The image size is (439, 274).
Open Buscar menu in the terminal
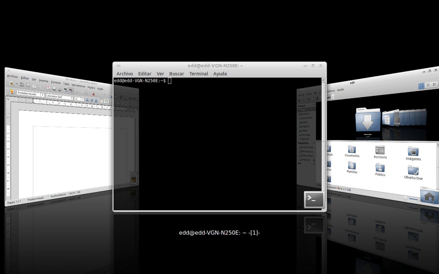(177, 74)
